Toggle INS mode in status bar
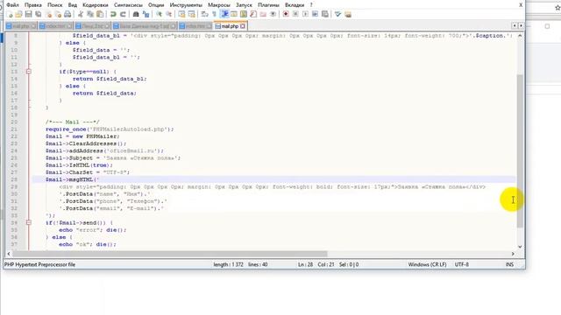Image resolution: width=561 pixels, height=315 pixels. coord(509,264)
